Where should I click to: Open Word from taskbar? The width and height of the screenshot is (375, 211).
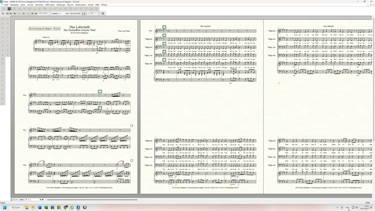tap(40, 207)
